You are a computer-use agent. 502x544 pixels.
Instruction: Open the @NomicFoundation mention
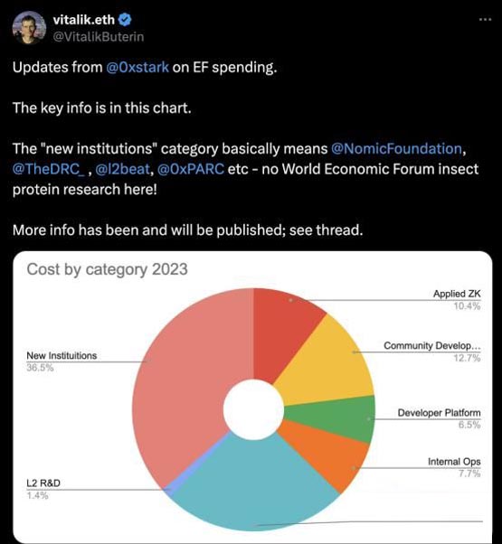(396, 148)
